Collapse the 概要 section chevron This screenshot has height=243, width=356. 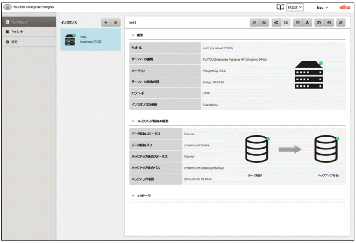[x=133, y=35]
